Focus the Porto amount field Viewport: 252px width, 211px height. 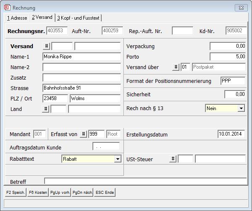(228, 57)
